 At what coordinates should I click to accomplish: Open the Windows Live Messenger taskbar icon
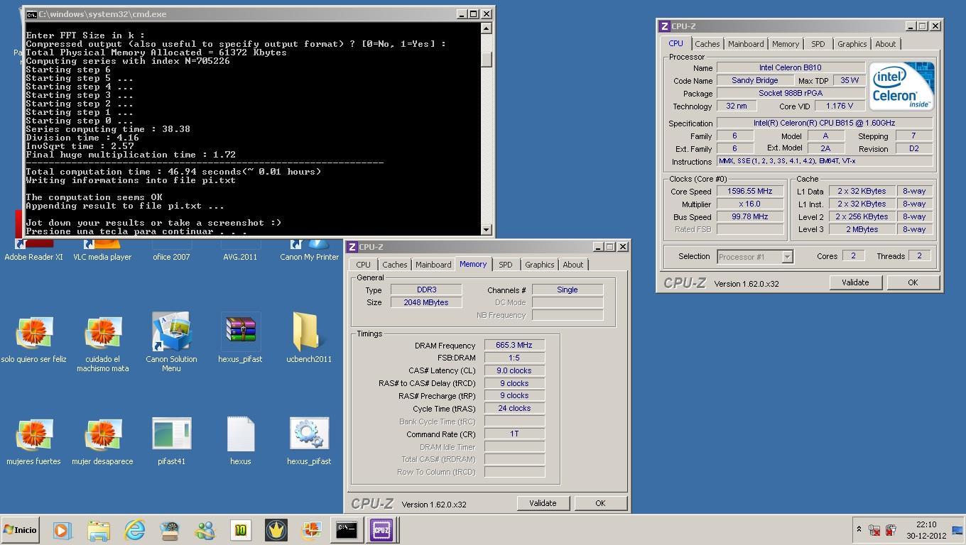point(205,529)
